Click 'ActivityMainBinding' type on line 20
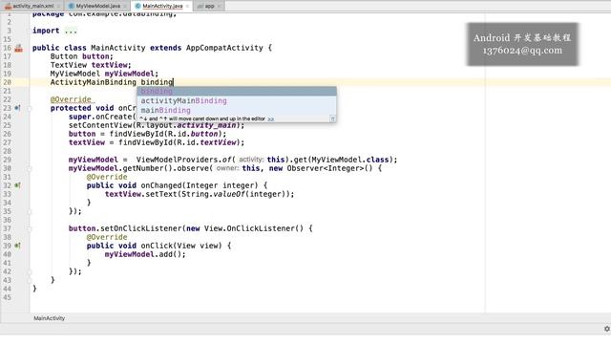The height and width of the screenshot is (344, 611). coord(94,82)
